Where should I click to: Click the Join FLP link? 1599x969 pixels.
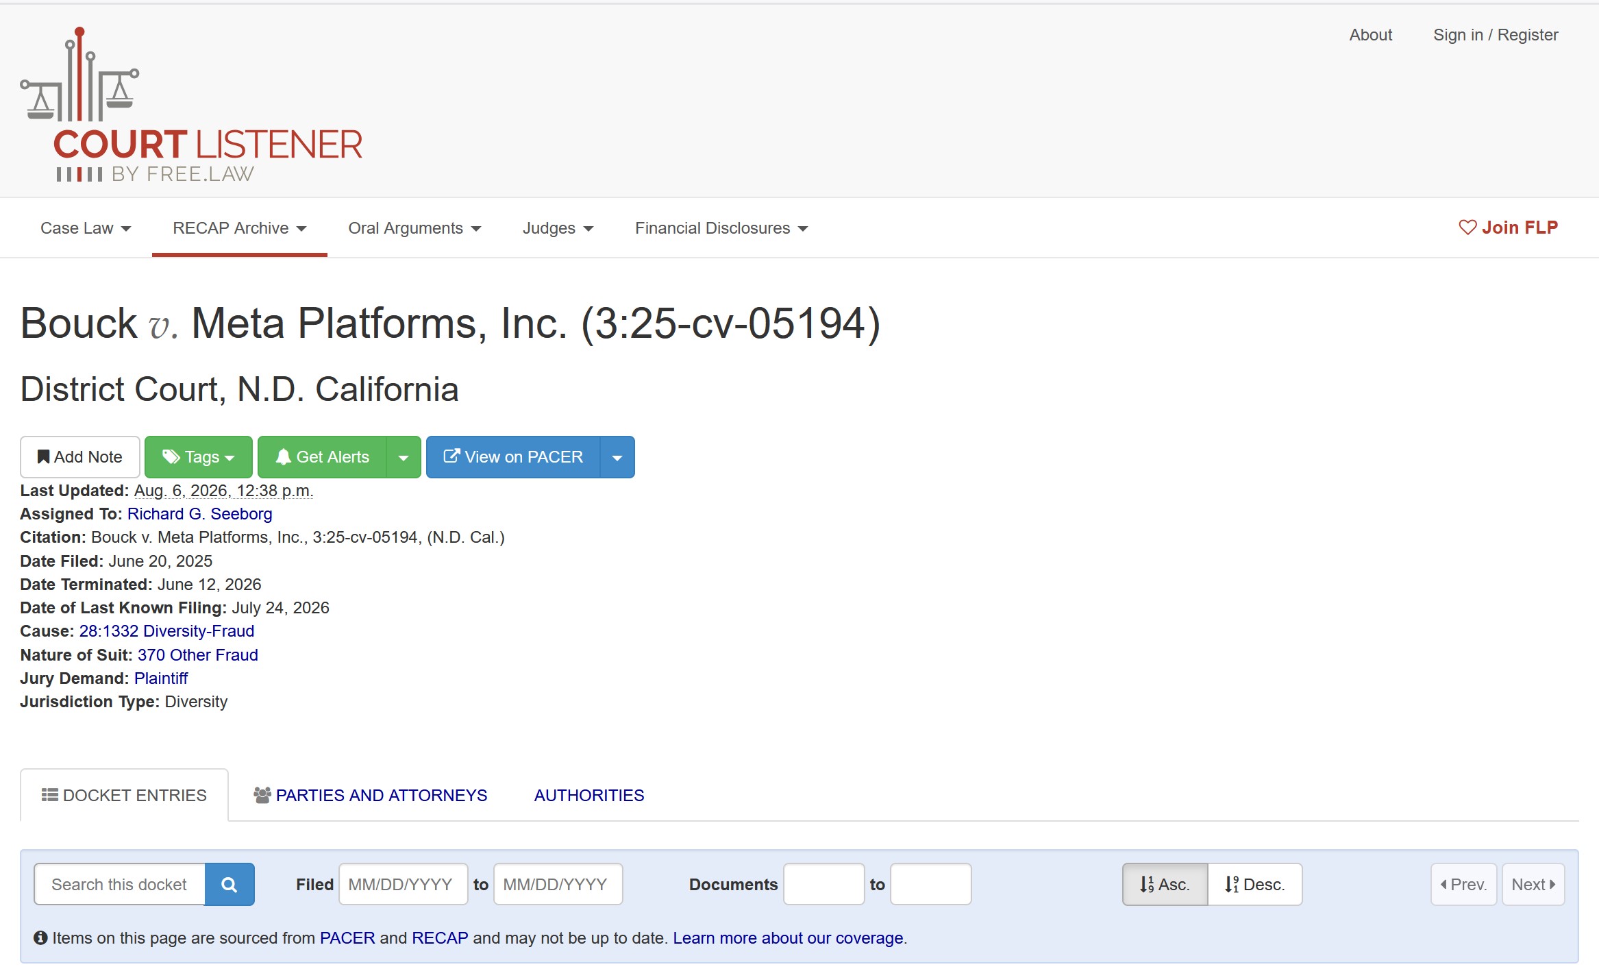[x=1508, y=228]
